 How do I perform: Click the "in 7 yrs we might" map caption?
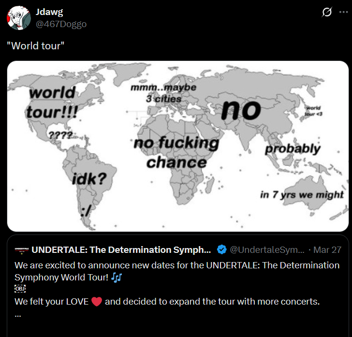[302, 195]
